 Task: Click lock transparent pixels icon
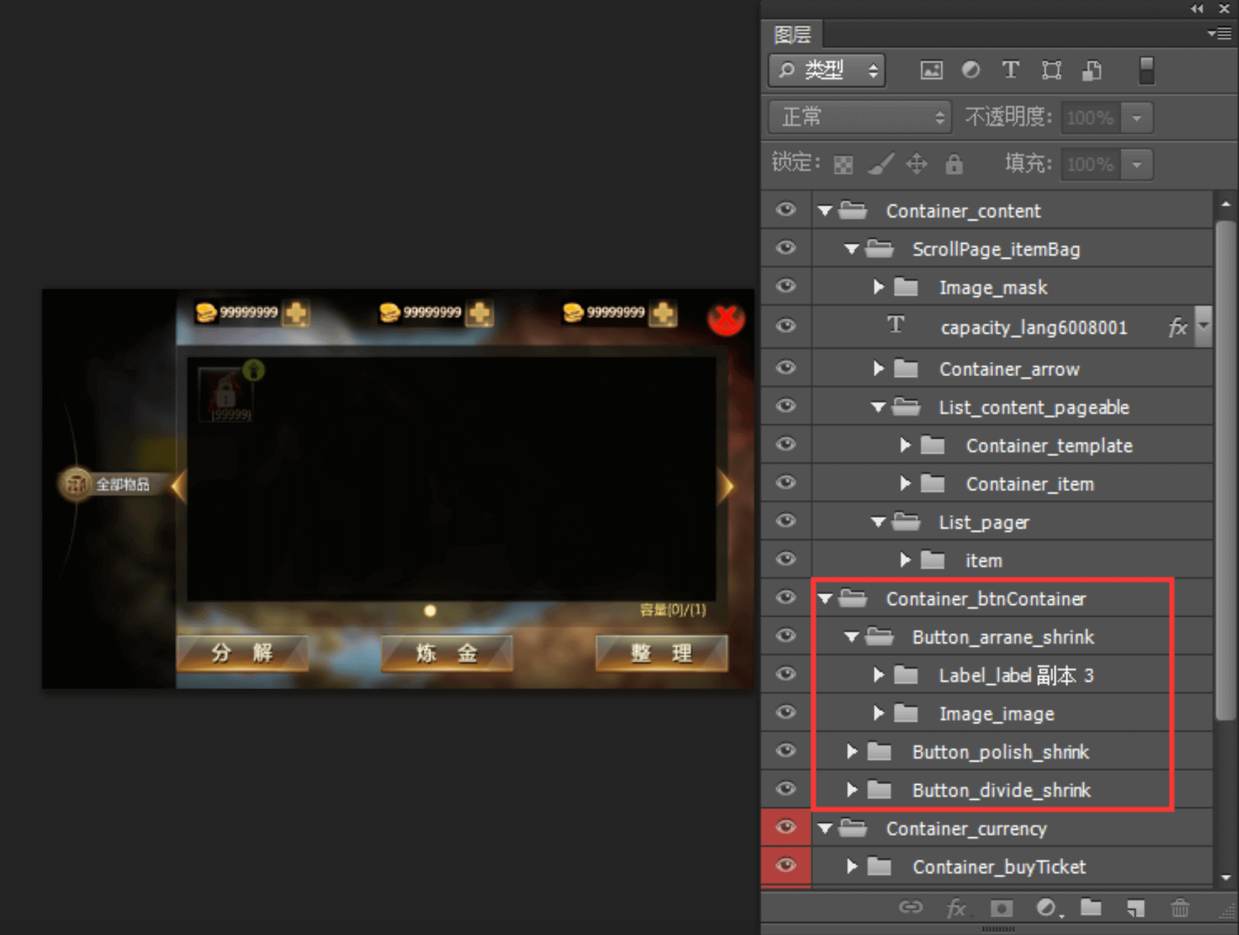click(843, 165)
